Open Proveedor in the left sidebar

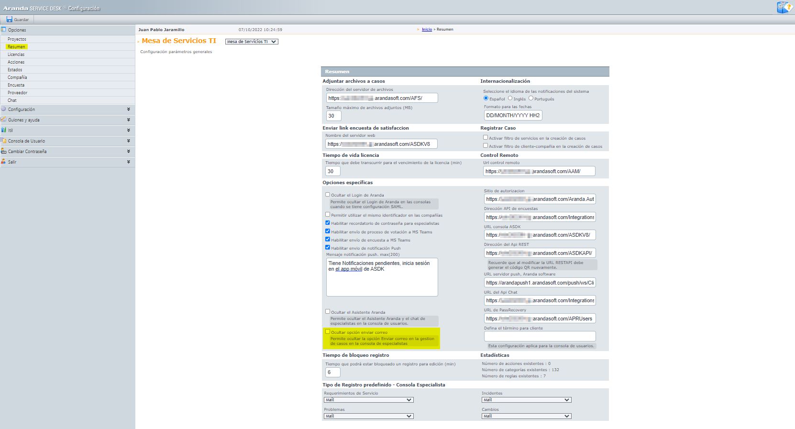click(17, 93)
